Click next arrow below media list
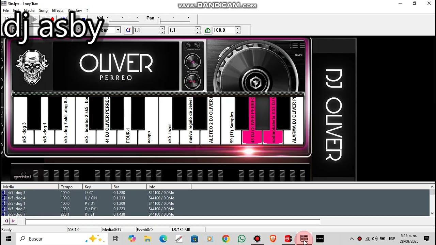Screen dimensions: 436x245 pyautogui.click(x=13, y=221)
